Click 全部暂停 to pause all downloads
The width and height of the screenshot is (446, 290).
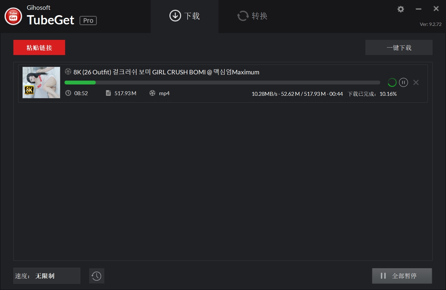point(402,276)
